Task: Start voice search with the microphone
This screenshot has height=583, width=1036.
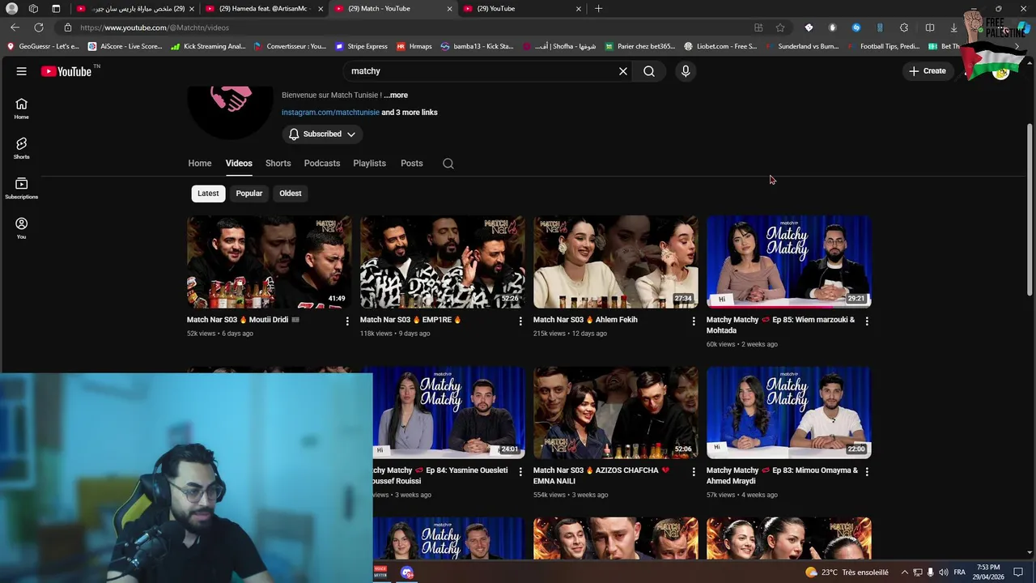Action: (686, 71)
